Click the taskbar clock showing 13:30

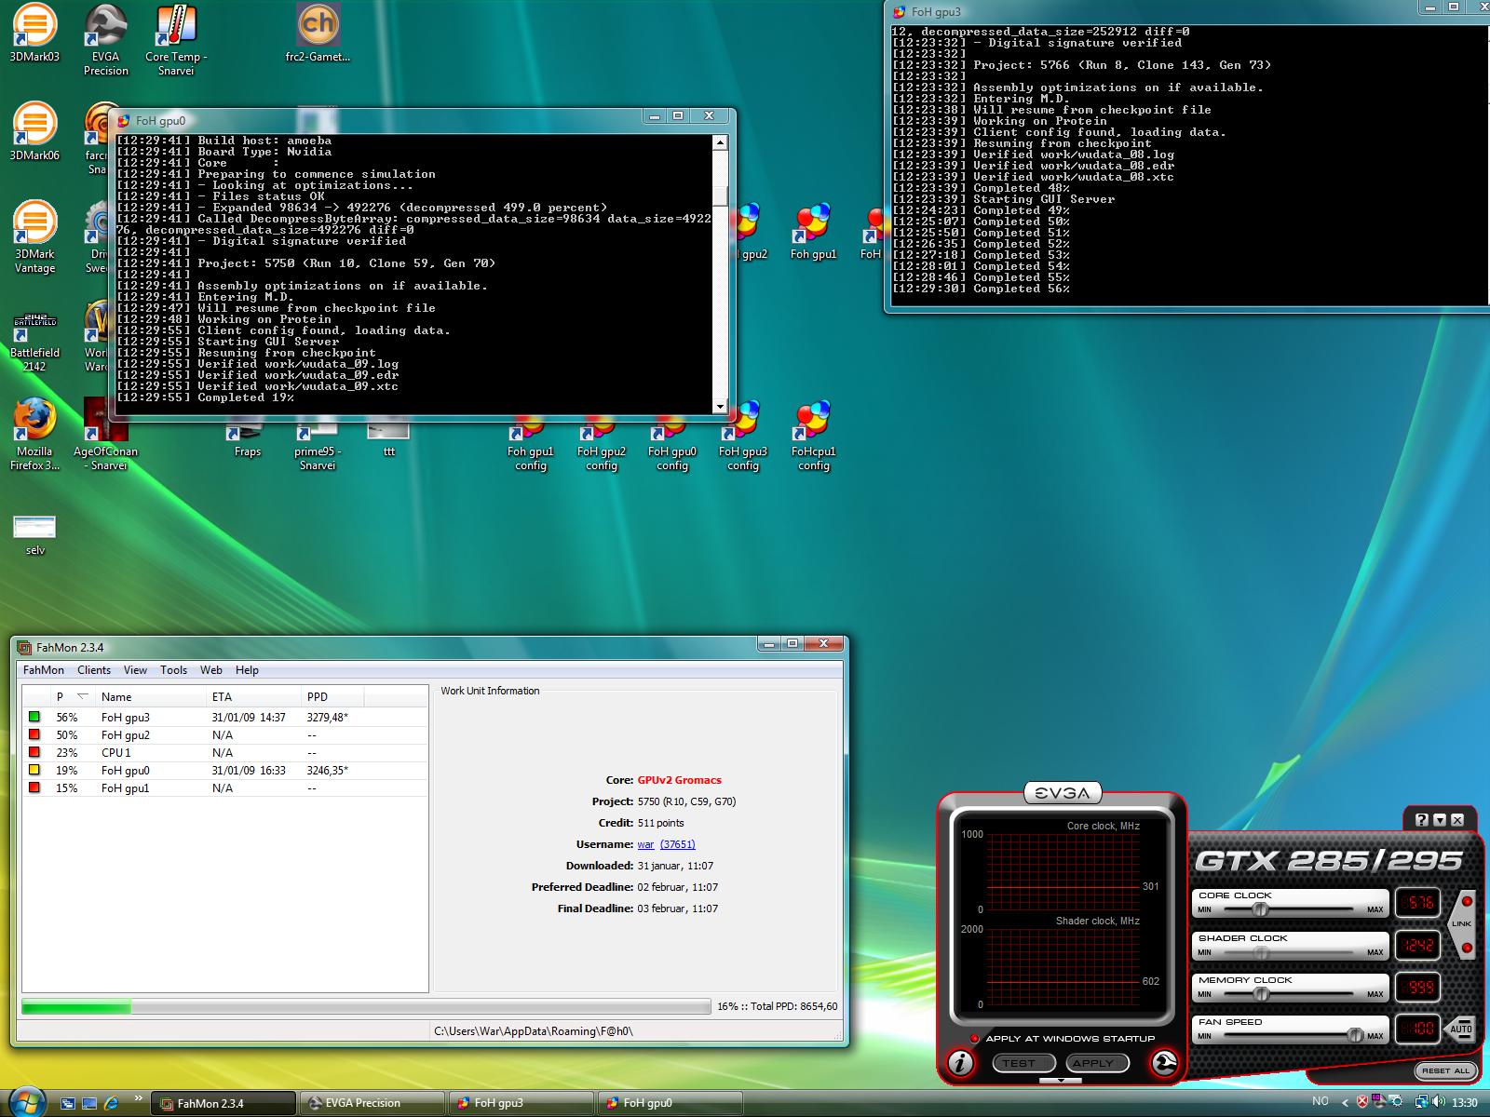[1464, 1103]
